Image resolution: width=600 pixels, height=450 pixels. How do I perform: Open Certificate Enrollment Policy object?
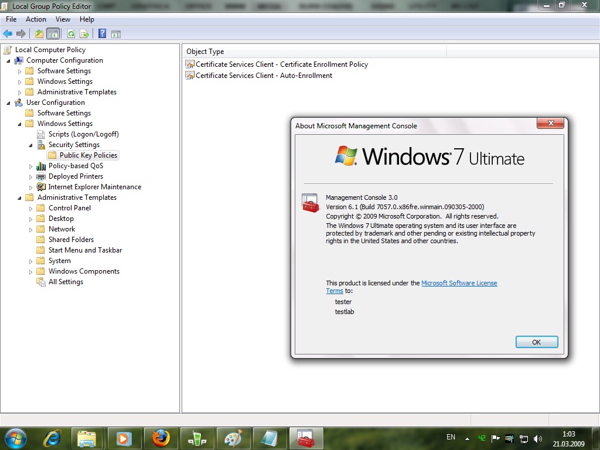[x=282, y=64]
